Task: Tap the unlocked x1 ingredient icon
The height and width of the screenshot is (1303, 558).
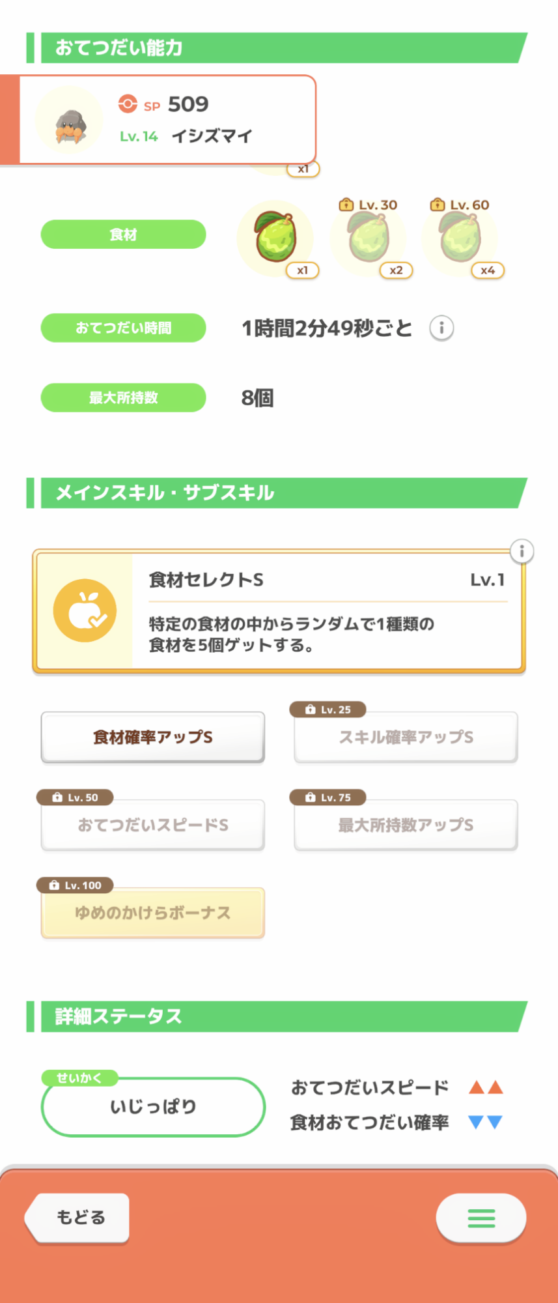Action: [x=275, y=237]
